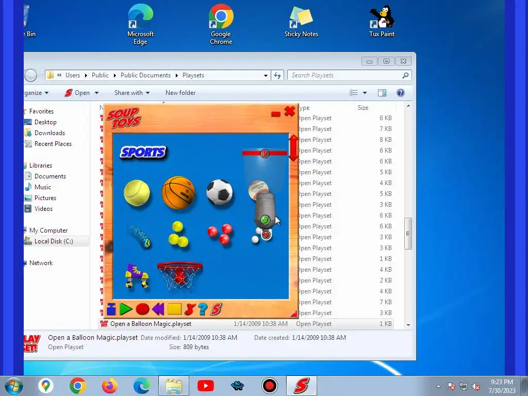Click the Windows Start button
The height and width of the screenshot is (396, 528).
click(14, 386)
